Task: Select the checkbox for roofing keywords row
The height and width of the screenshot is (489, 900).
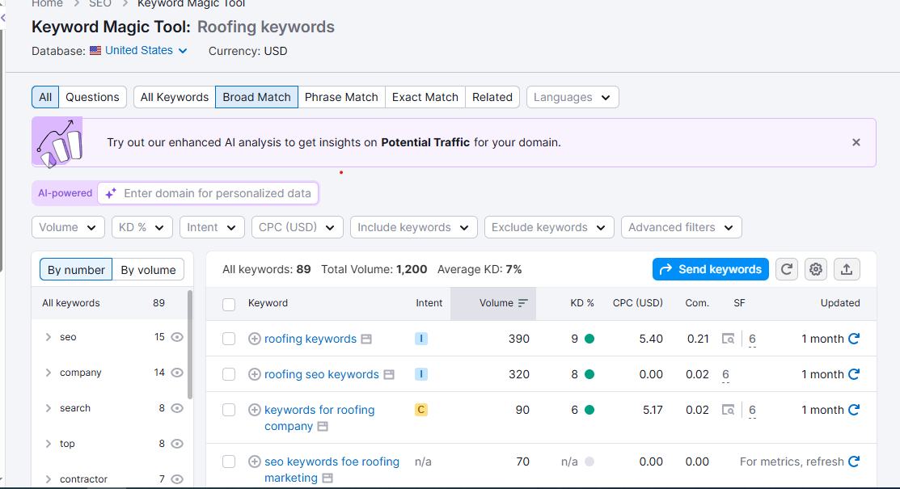Action: pyautogui.click(x=229, y=339)
